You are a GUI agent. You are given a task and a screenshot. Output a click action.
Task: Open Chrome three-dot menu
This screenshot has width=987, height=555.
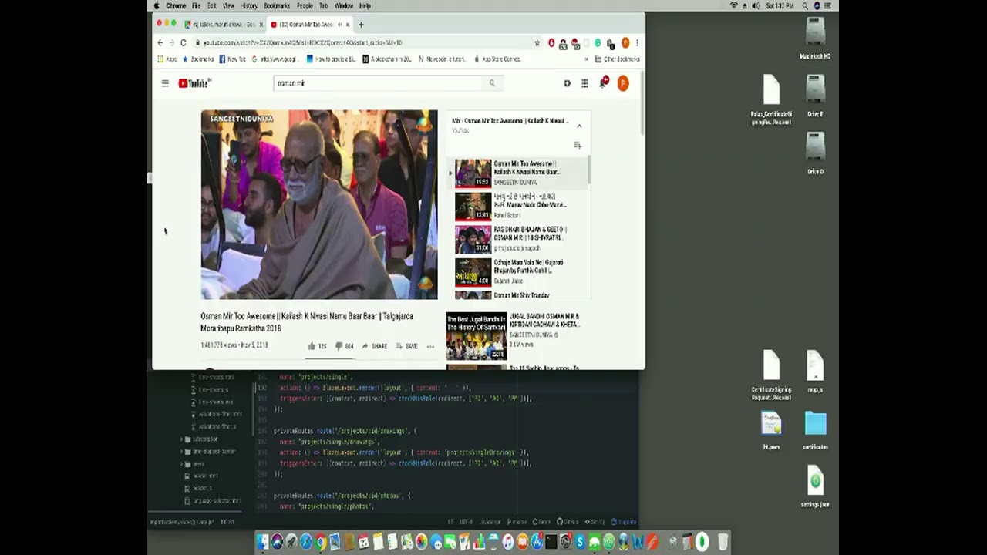pos(637,42)
